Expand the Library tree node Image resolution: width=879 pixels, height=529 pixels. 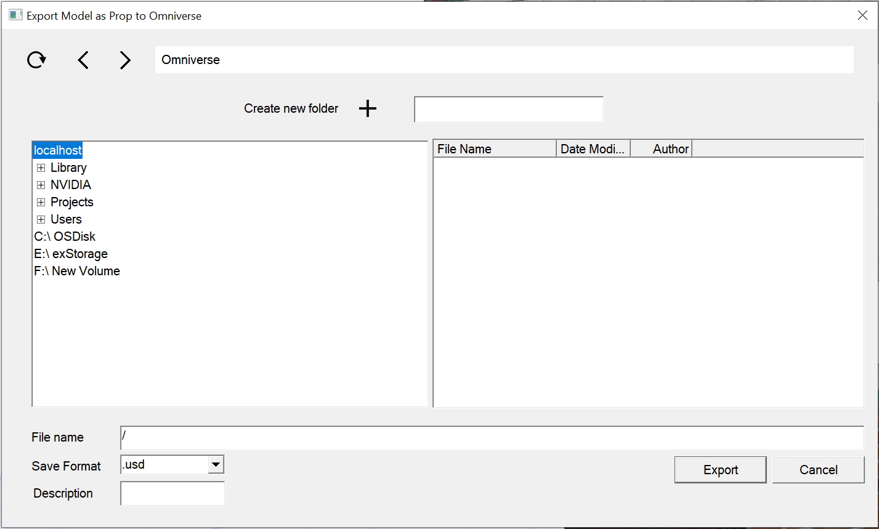(41, 168)
